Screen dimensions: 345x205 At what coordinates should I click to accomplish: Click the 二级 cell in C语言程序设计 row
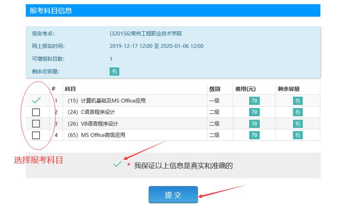pos(214,112)
